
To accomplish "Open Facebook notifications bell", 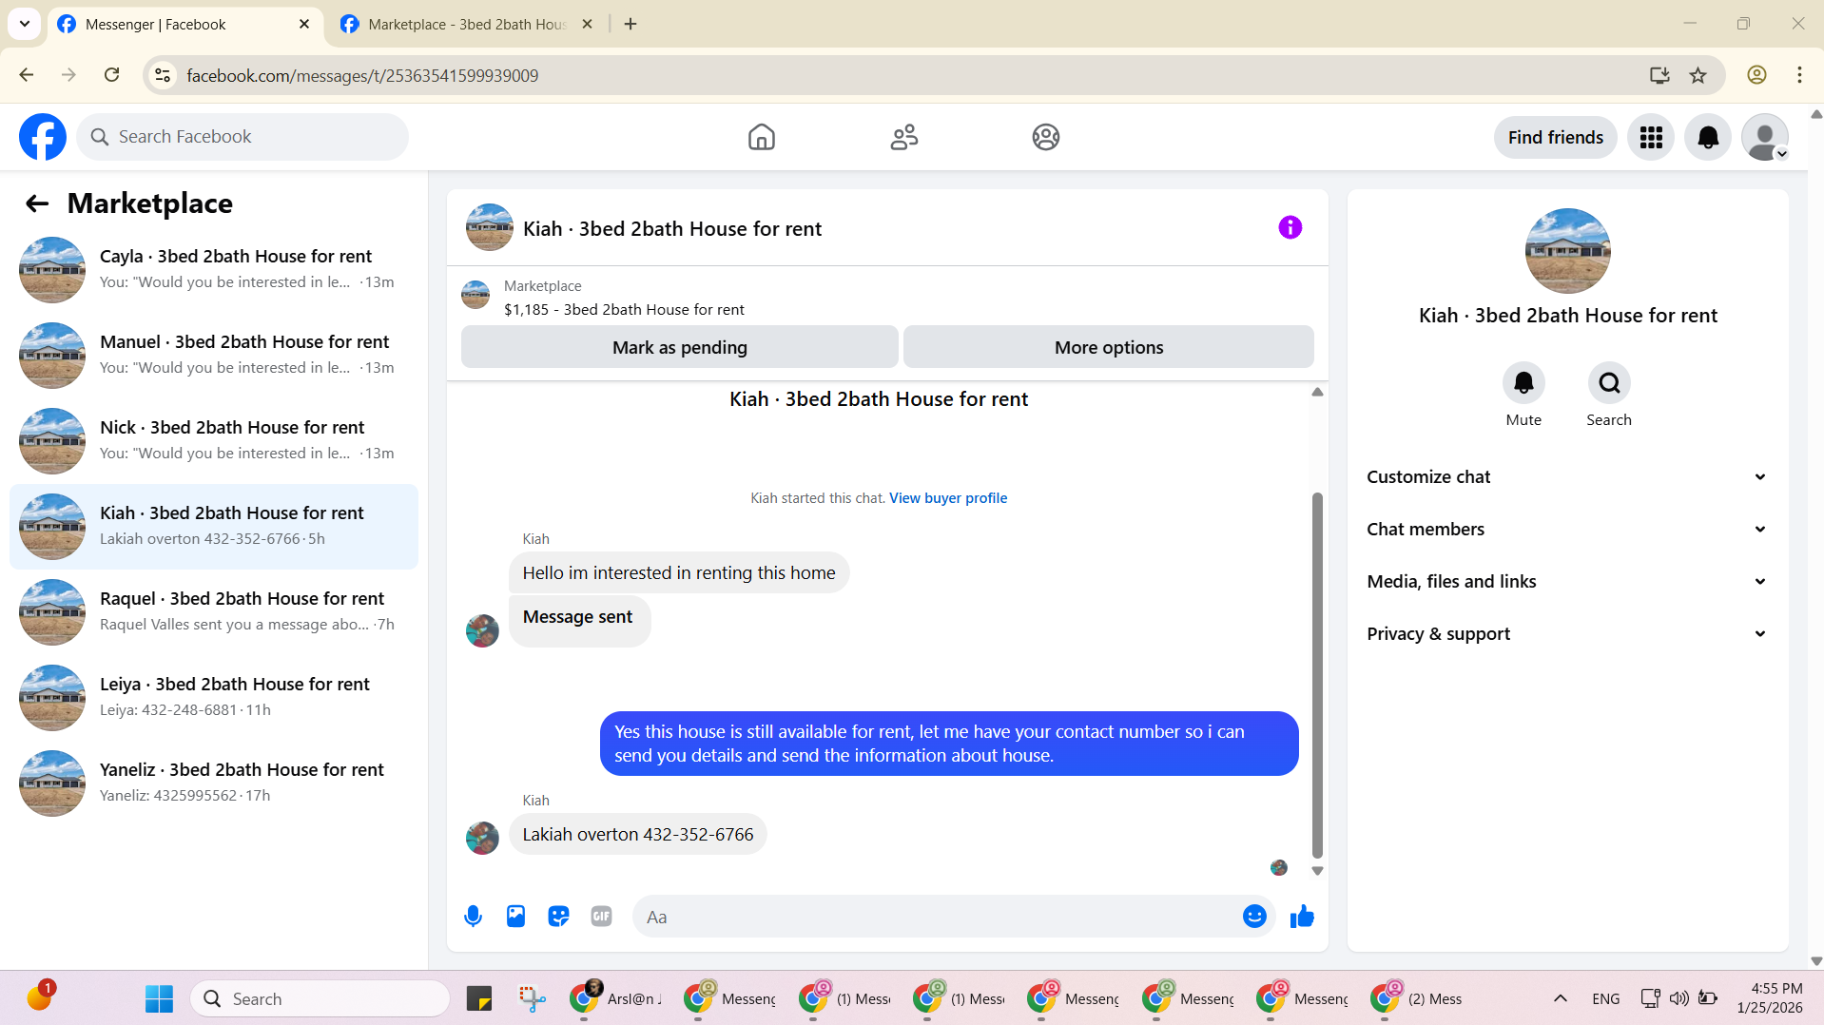I will click(1708, 138).
